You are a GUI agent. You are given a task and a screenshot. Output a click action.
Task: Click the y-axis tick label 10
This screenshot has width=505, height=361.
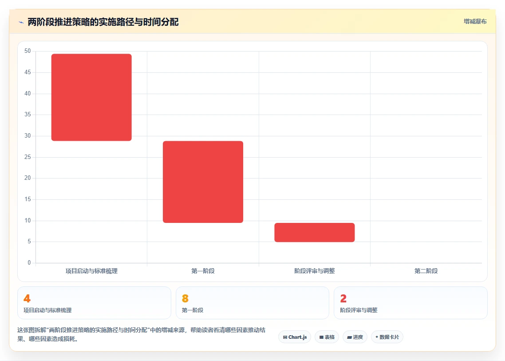point(28,221)
